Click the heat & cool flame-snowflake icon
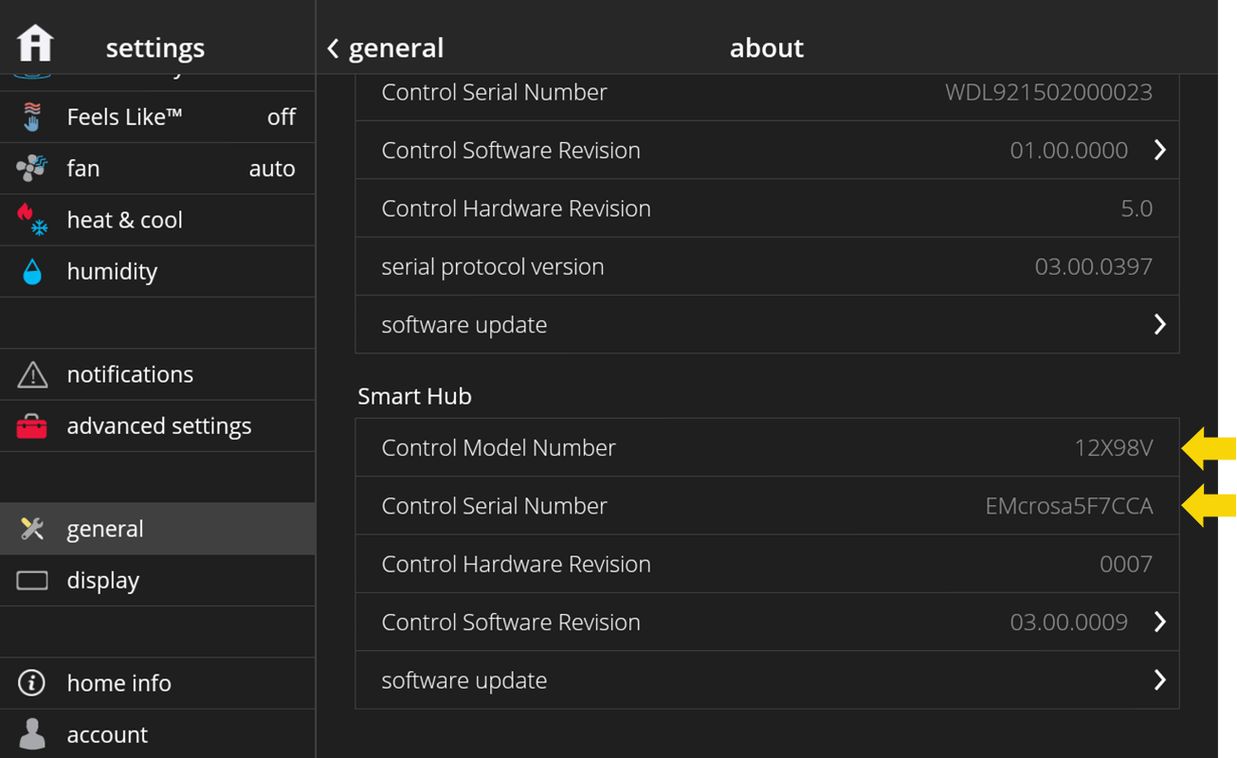 (x=32, y=219)
